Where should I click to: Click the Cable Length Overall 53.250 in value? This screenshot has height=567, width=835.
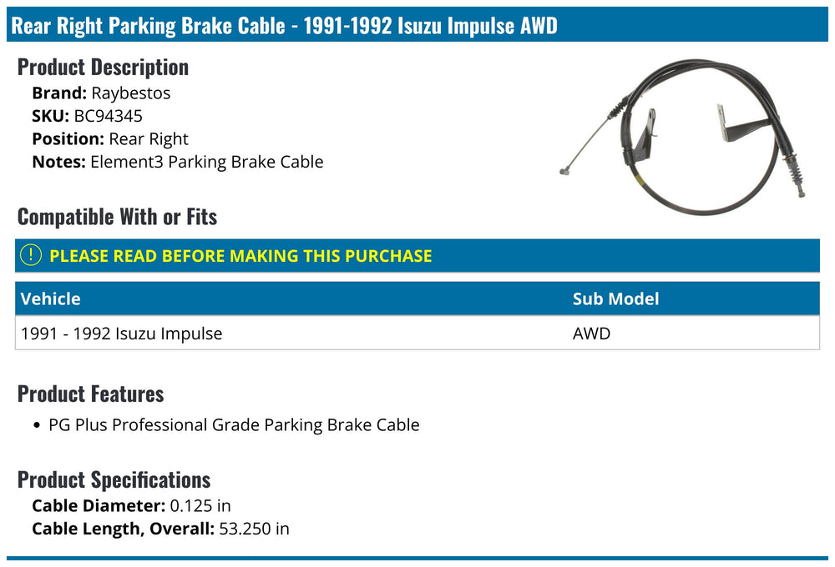click(254, 529)
